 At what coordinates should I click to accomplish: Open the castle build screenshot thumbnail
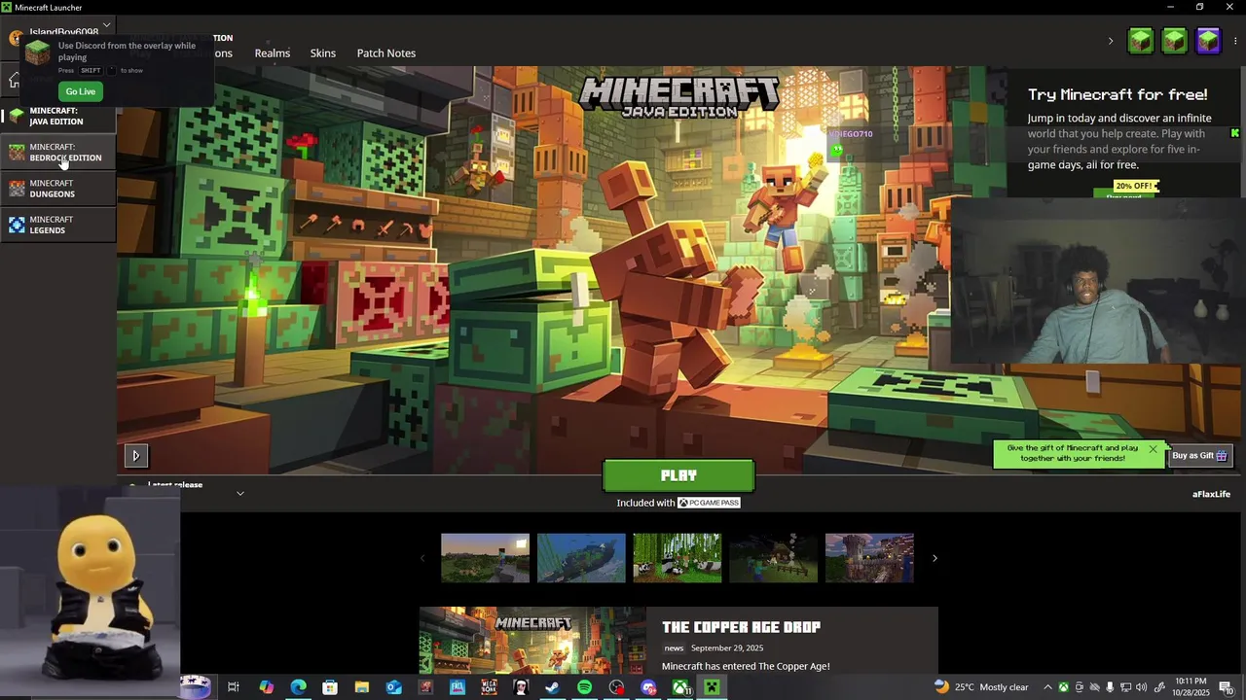click(869, 558)
